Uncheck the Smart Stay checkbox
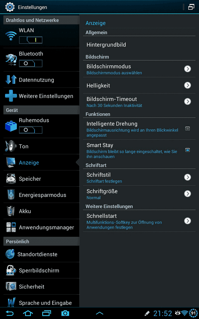 [188, 150]
